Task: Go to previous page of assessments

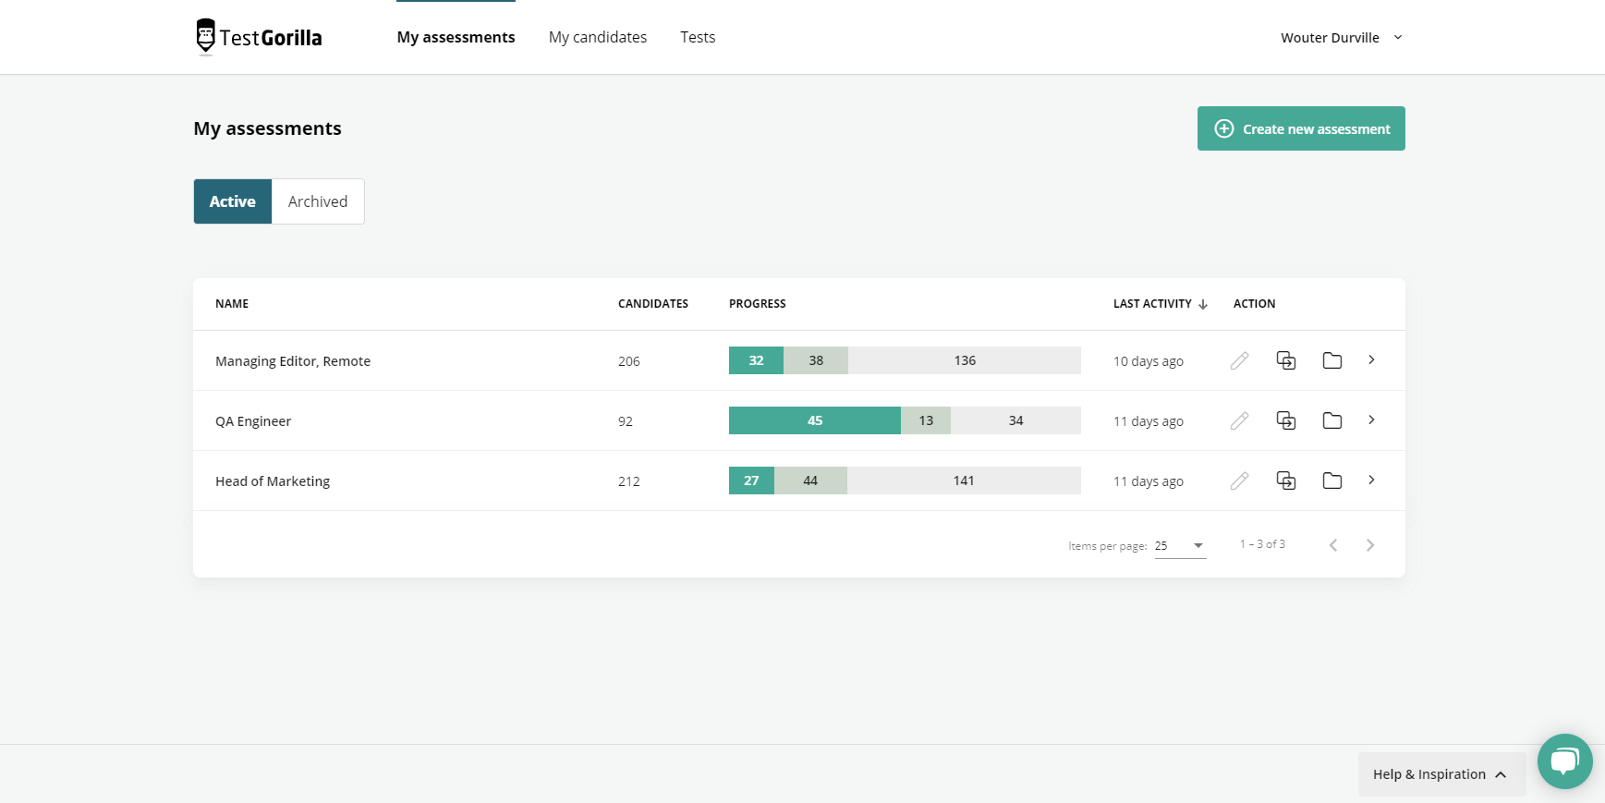Action: click(x=1333, y=545)
